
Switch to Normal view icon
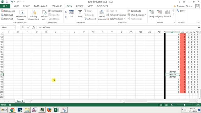tap(160, 105)
